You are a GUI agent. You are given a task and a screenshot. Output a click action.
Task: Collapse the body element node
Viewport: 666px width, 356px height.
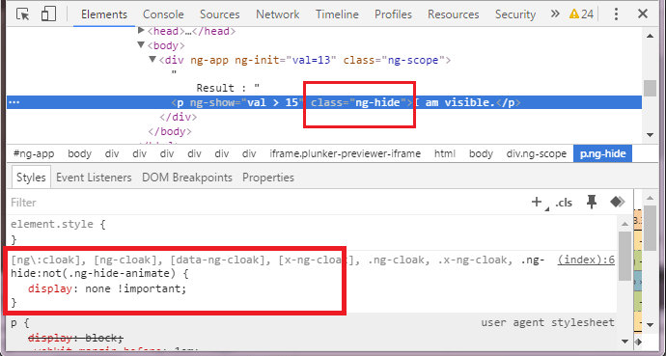[x=142, y=45]
